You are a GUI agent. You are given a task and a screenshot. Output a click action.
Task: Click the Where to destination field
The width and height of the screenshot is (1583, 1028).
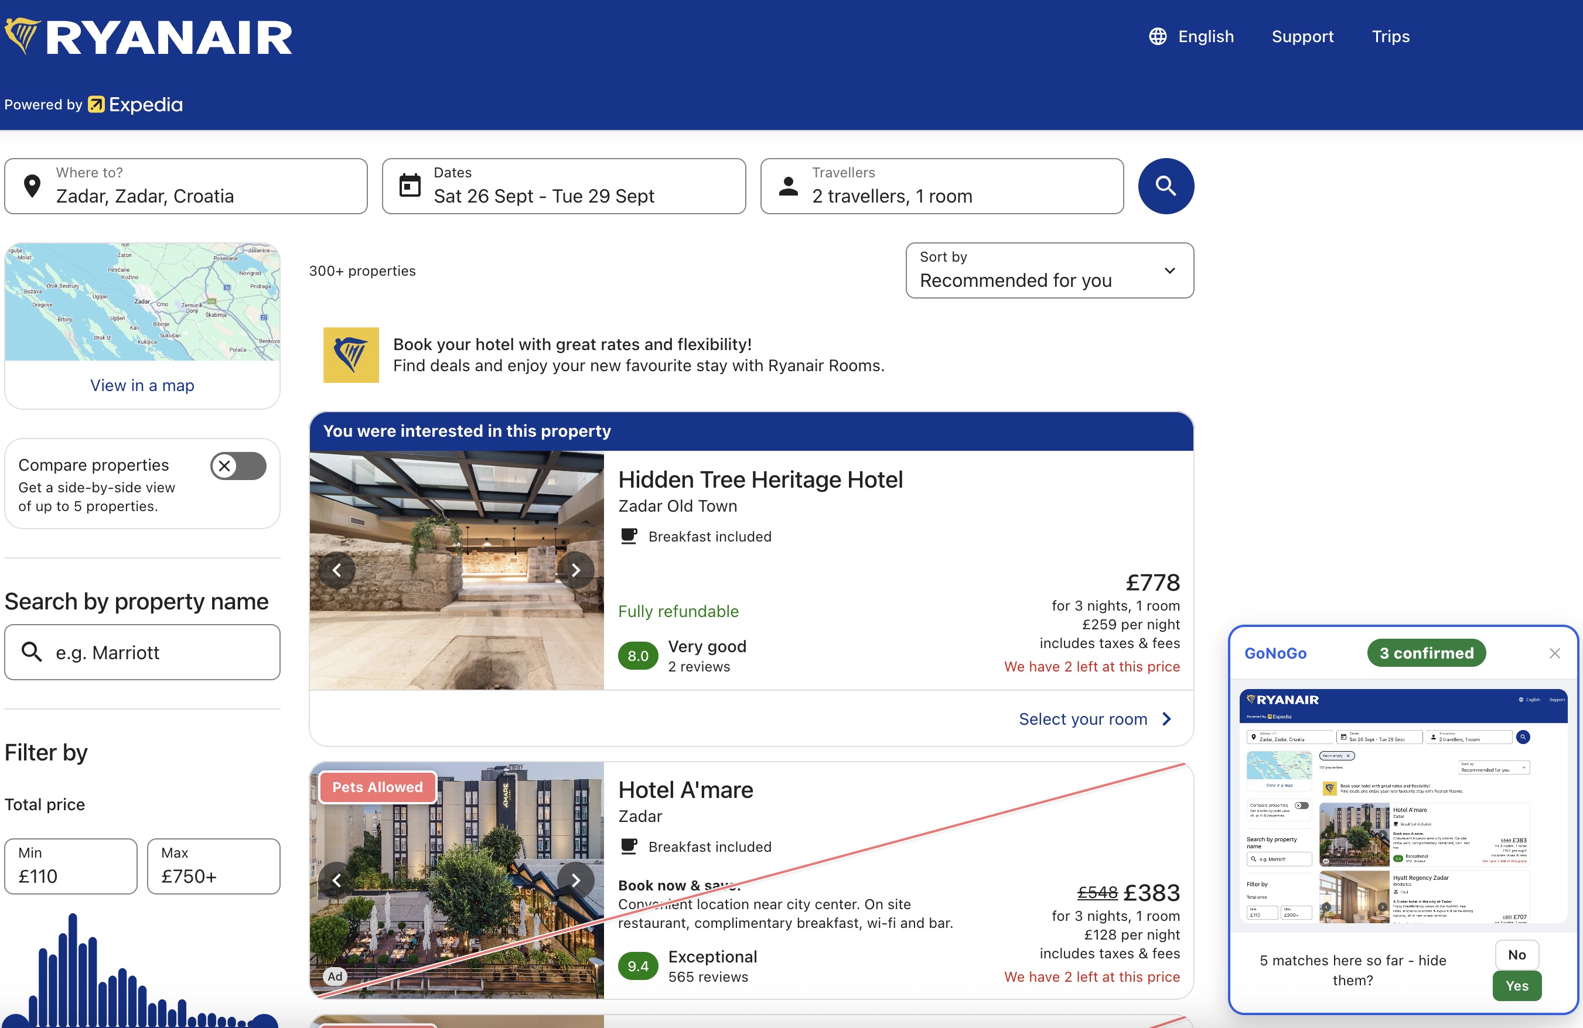tap(186, 186)
